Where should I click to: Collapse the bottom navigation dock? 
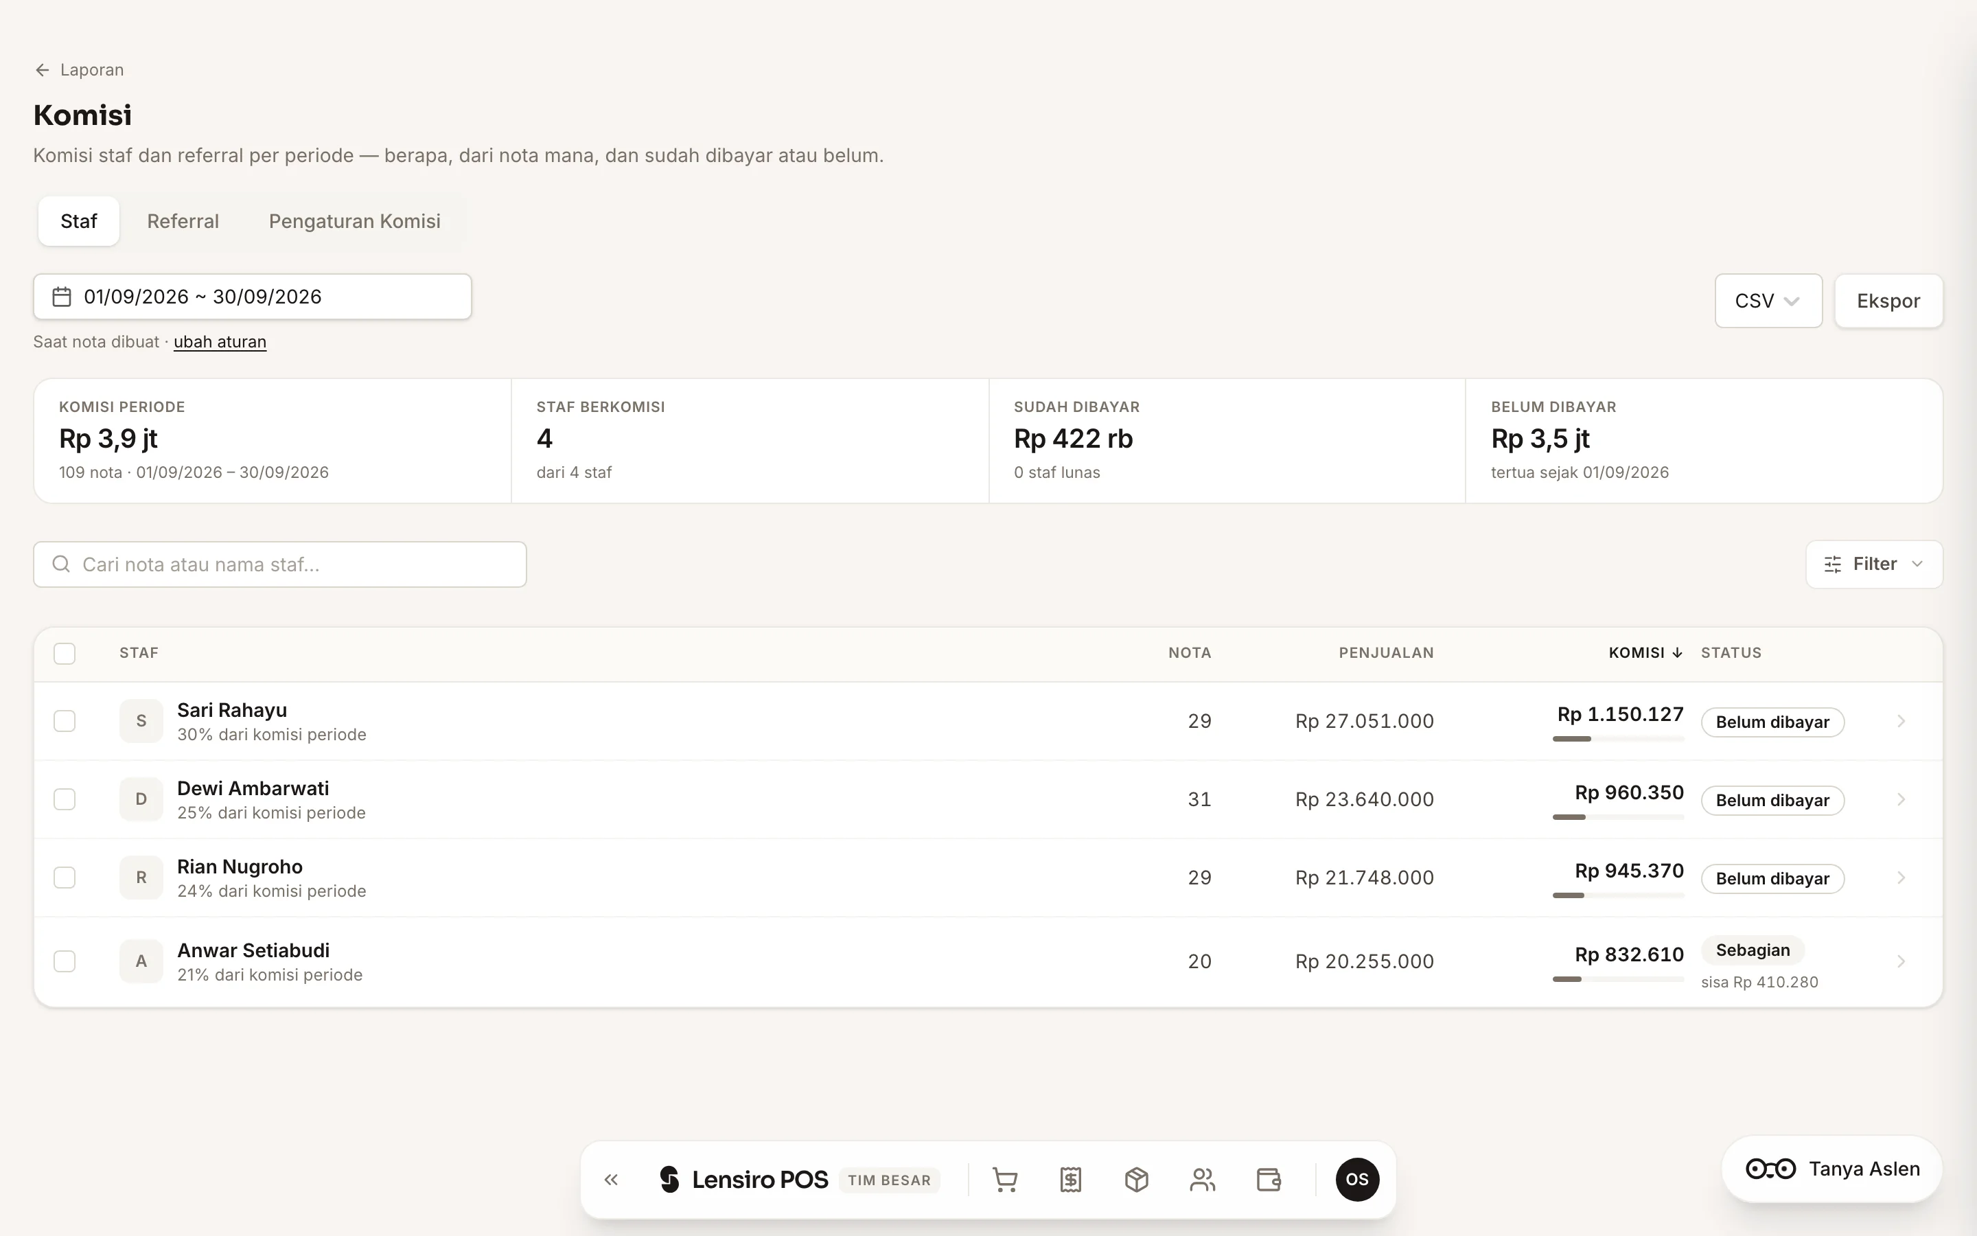coord(611,1180)
